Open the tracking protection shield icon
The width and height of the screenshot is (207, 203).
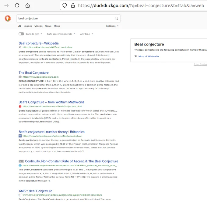click(x=65, y=5)
